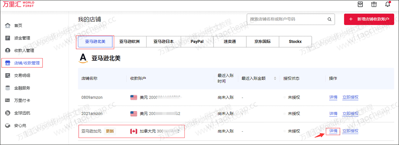Click the gift box icon in header
This screenshot has height=145, width=399.
tap(374, 4)
